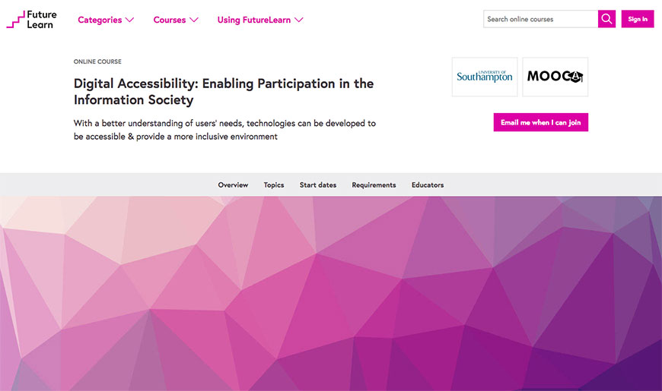Expand the Using FutureLearn menu
The height and width of the screenshot is (391, 662).
(259, 20)
